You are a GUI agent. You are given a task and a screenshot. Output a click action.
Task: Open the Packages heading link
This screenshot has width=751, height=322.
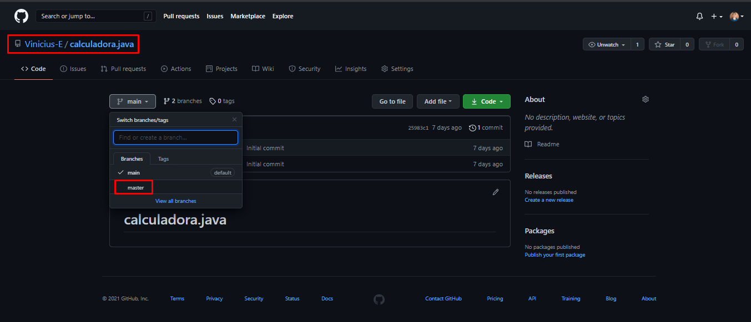(540, 231)
